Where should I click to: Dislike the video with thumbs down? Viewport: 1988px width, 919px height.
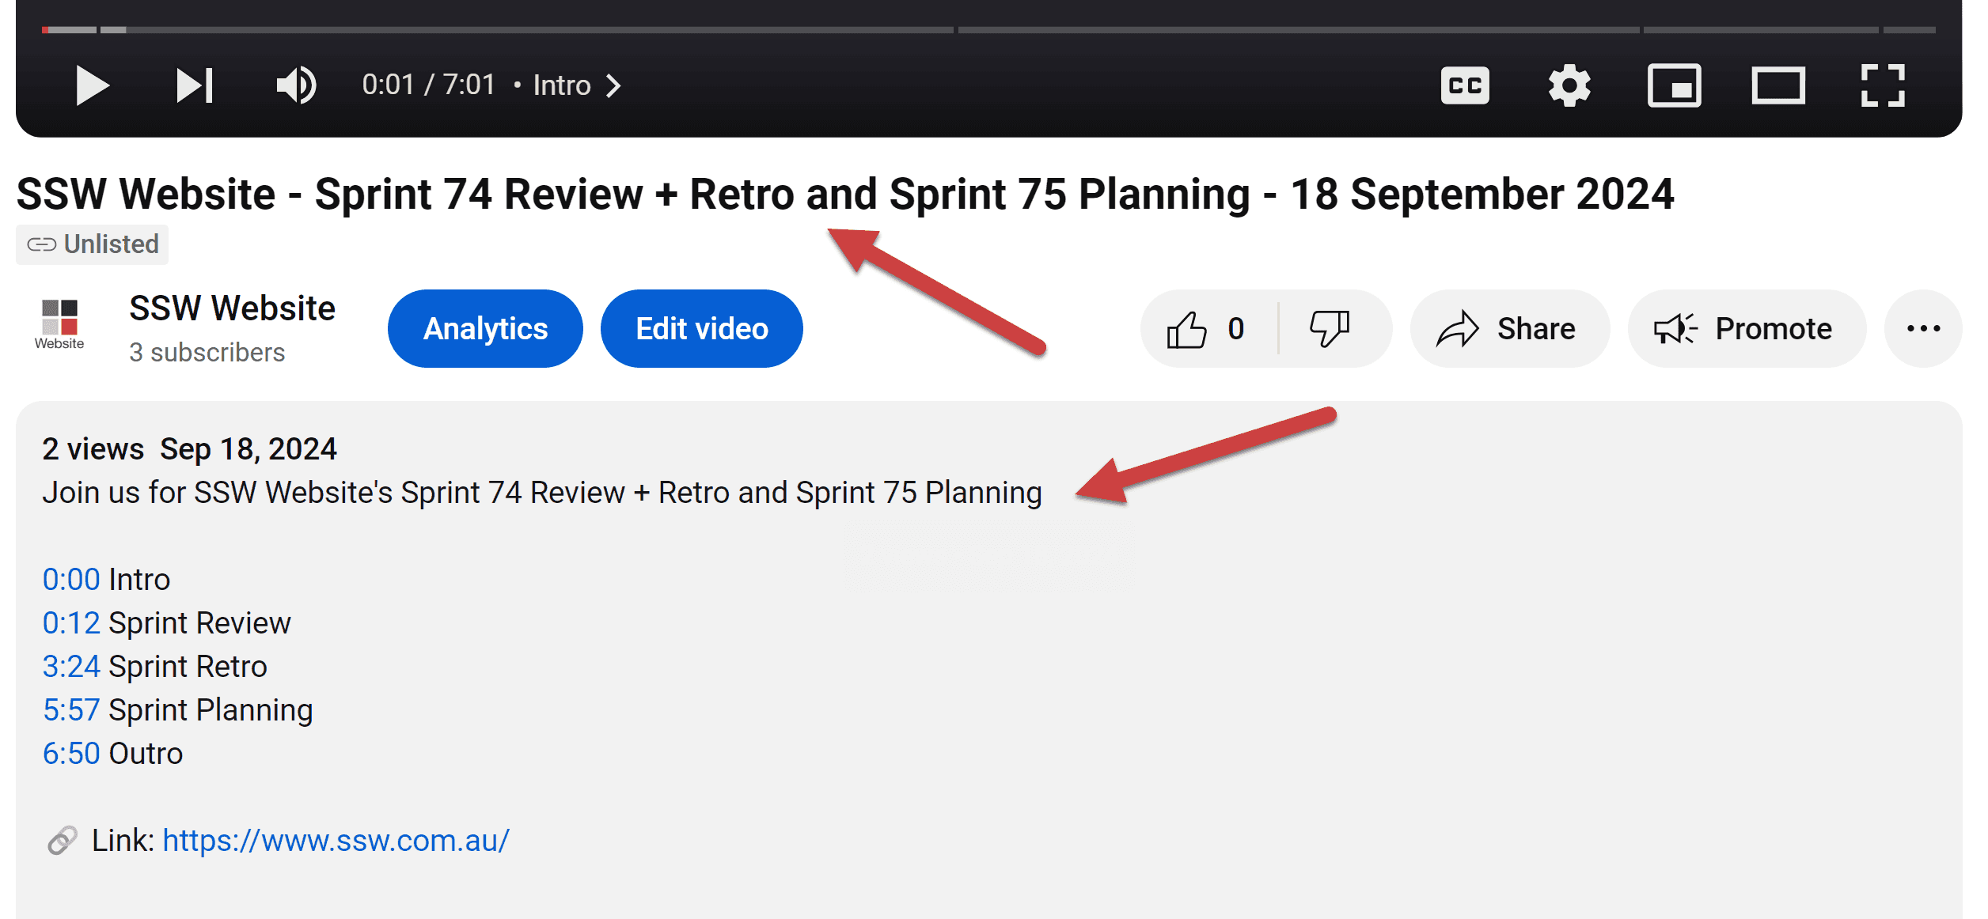click(1330, 329)
